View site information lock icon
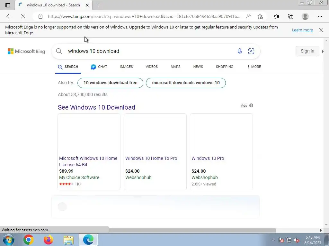The width and height of the screenshot is (329, 246). pyautogui.click(x=40, y=16)
